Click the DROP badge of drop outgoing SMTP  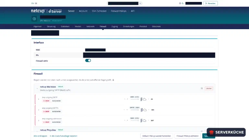pyautogui.click(x=46, y=101)
